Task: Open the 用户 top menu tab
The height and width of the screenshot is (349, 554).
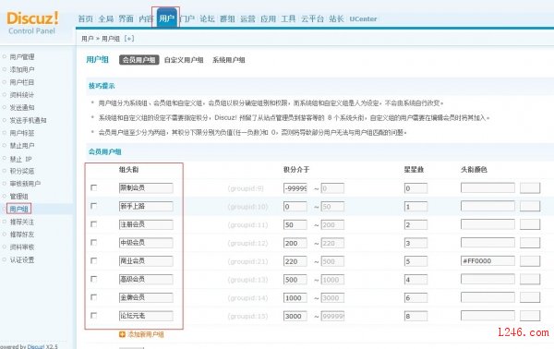Action: pos(166,18)
